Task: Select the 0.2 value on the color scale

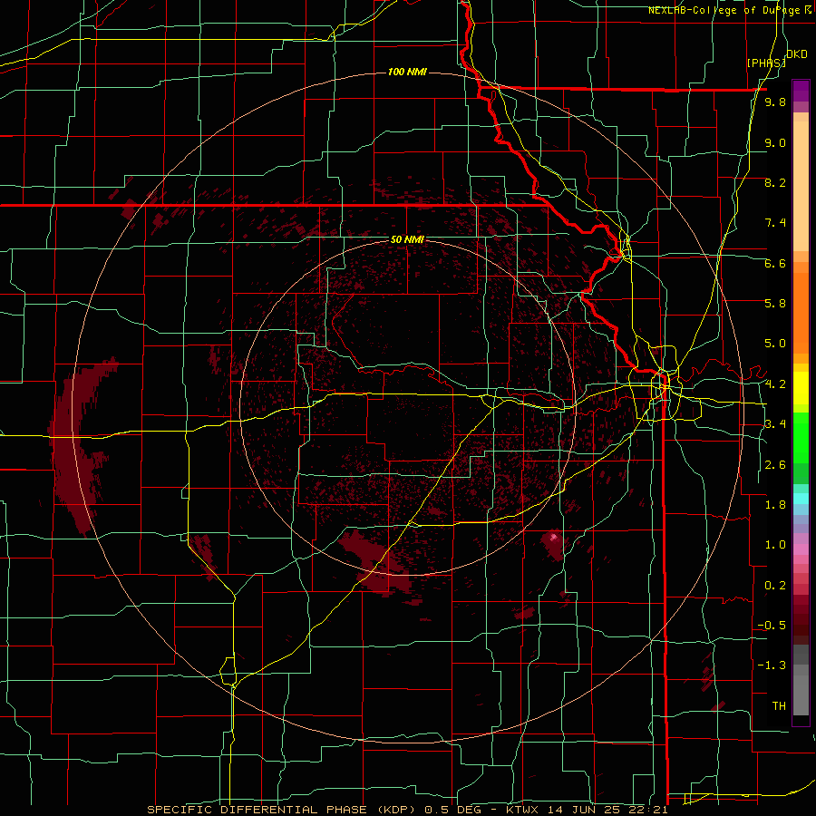Action: pos(775,586)
